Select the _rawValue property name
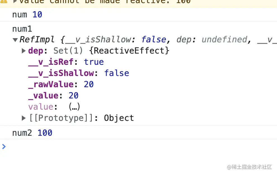Screen dimensions: 277x175 pos(51,84)
